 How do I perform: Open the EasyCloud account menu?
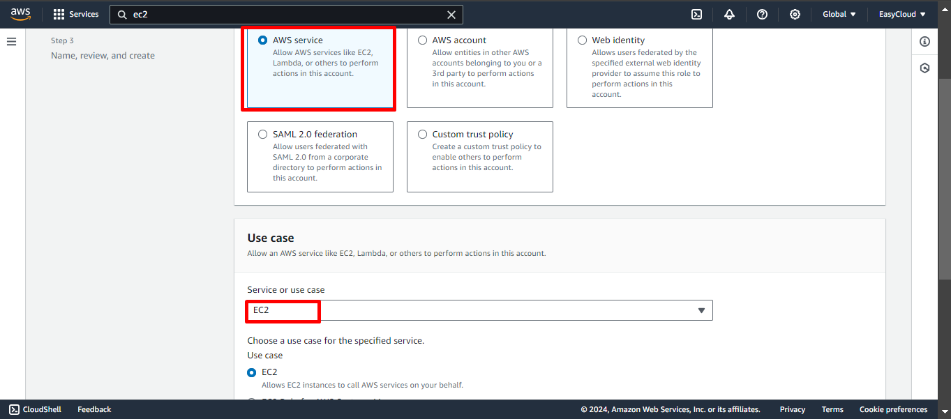(x=902, y=14)
